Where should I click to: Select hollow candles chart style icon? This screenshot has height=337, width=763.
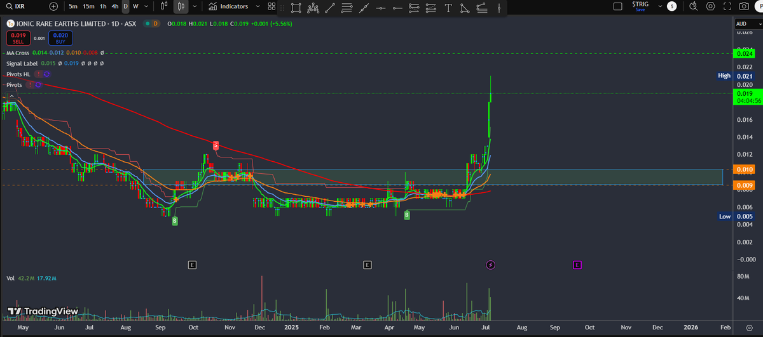click(x=165, y=6)
